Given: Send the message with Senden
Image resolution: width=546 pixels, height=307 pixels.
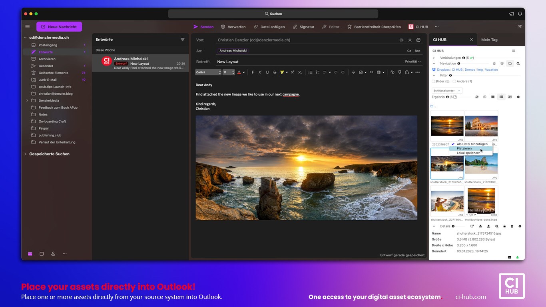Looking at the screenshot, I should (203, 27).
